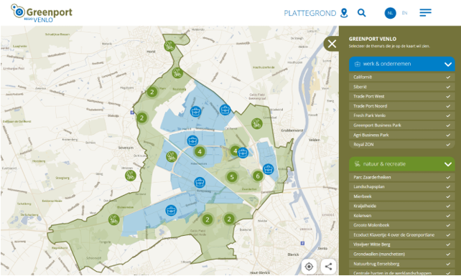Toggle the Parc Zaarderheiken layer
The image size is (461, 276).
coord(401,177)
